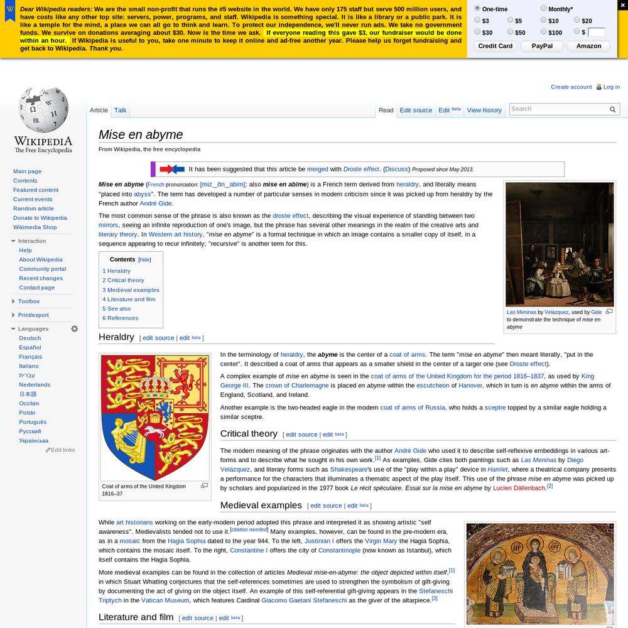Click the custom donation amount field

click(597, 32)
